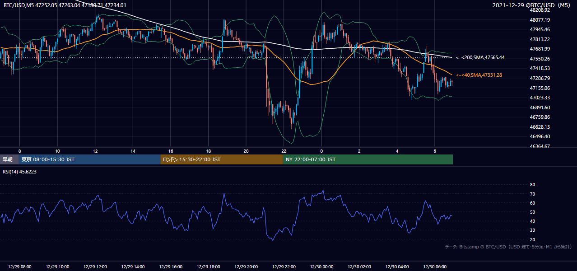577x271 pixels.
Task: Click hour tick 10 under the price chart
Action: (x=57, y=151)
